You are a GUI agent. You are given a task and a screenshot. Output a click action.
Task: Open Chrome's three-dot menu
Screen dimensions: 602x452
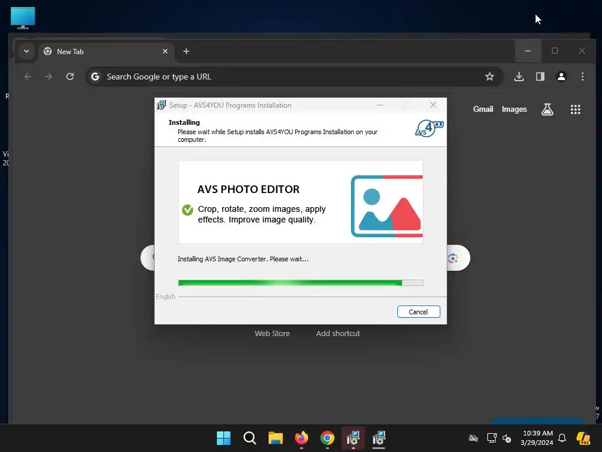[583, 77]
